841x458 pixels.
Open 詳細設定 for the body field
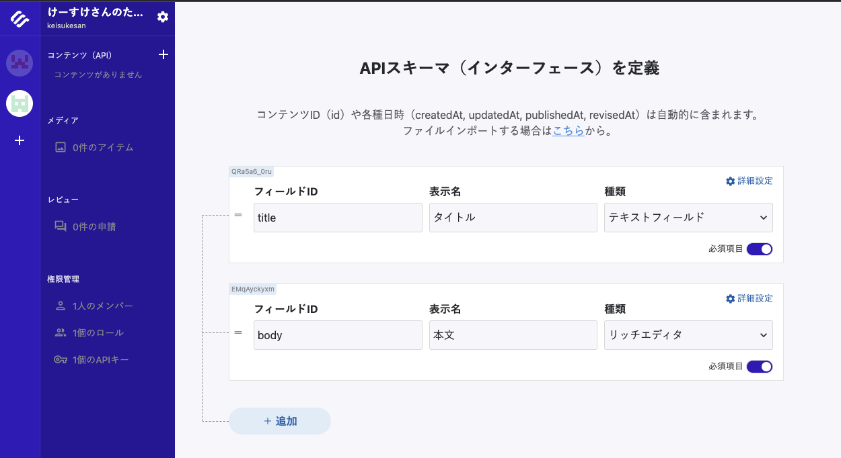click(749, 299)
